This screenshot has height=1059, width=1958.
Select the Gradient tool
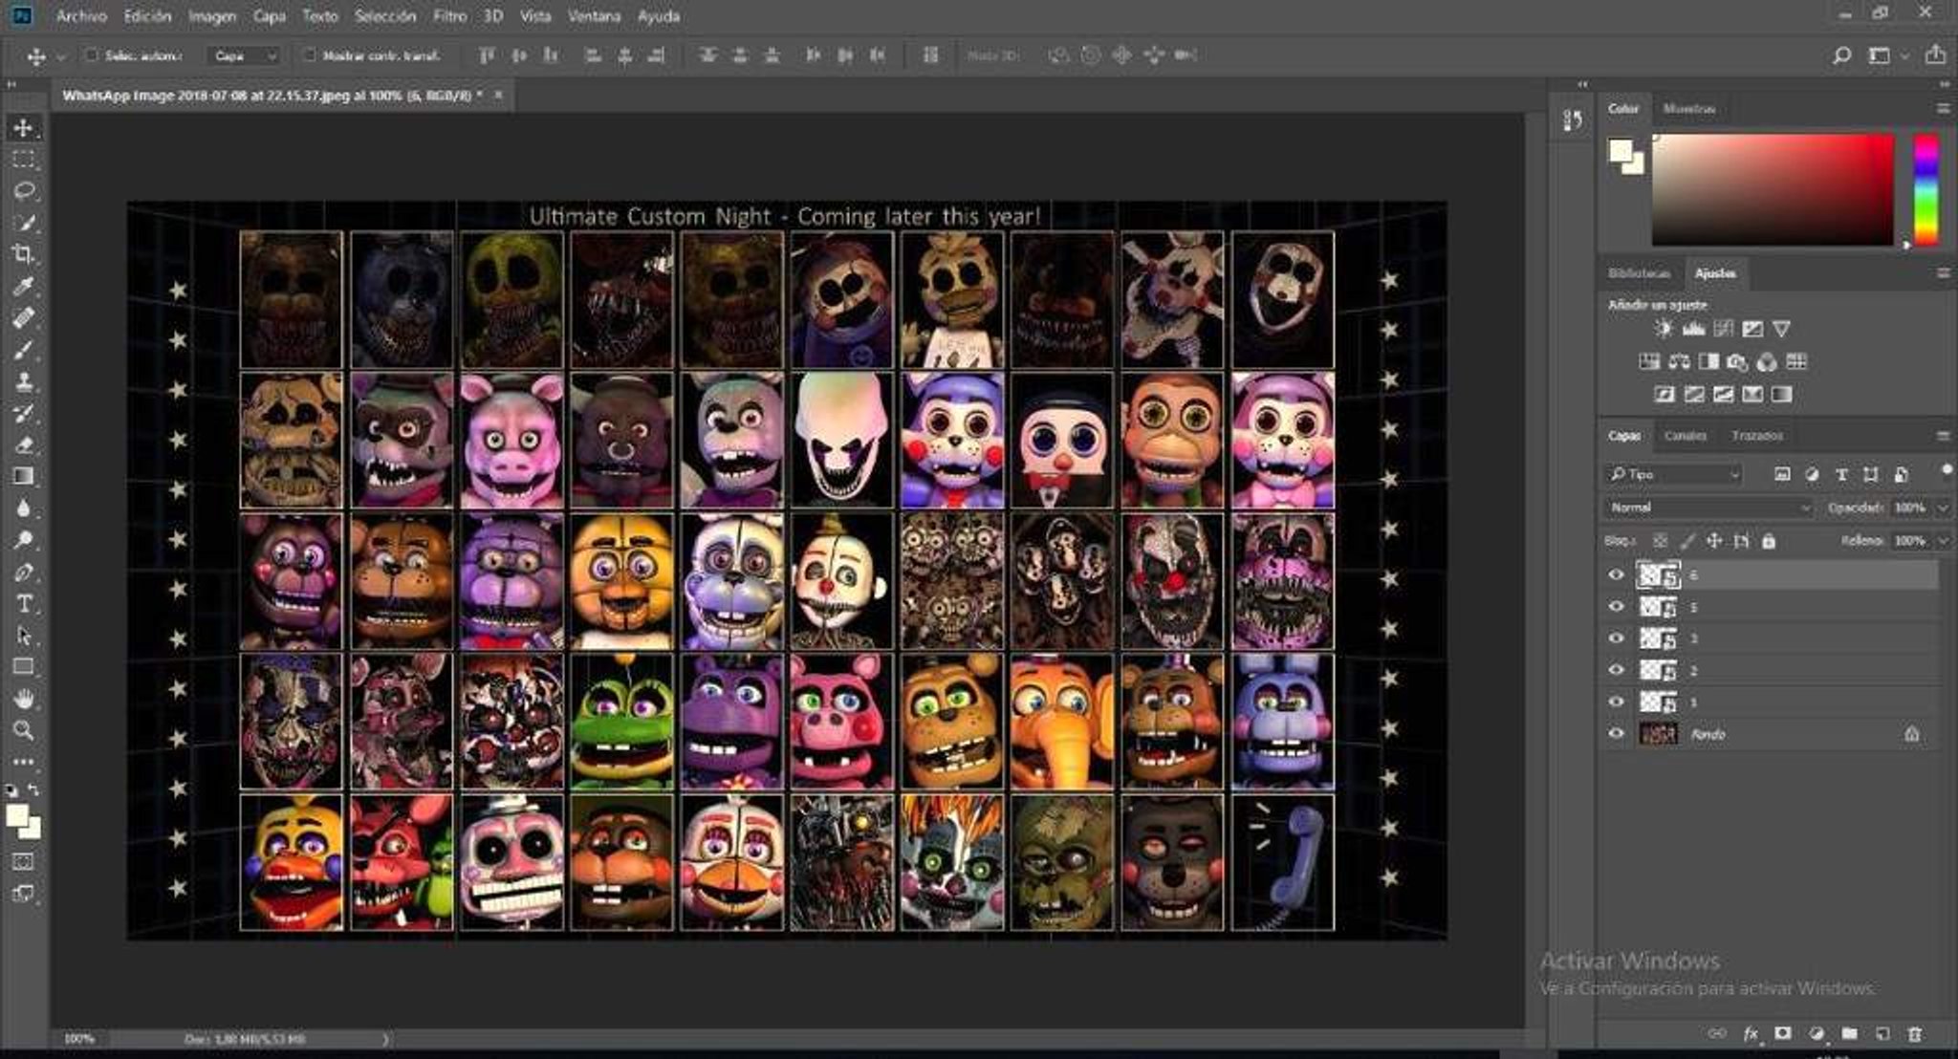pyautogui.click(x=24, y=476)
